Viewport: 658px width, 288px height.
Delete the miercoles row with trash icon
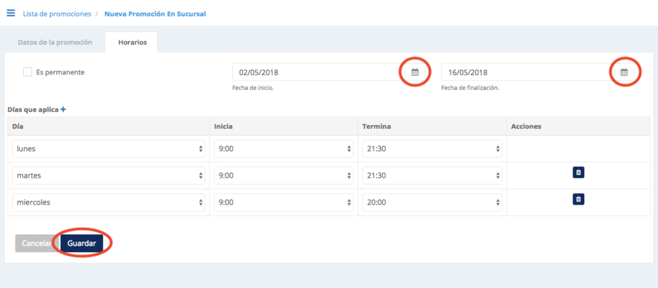tap(578, 199)
